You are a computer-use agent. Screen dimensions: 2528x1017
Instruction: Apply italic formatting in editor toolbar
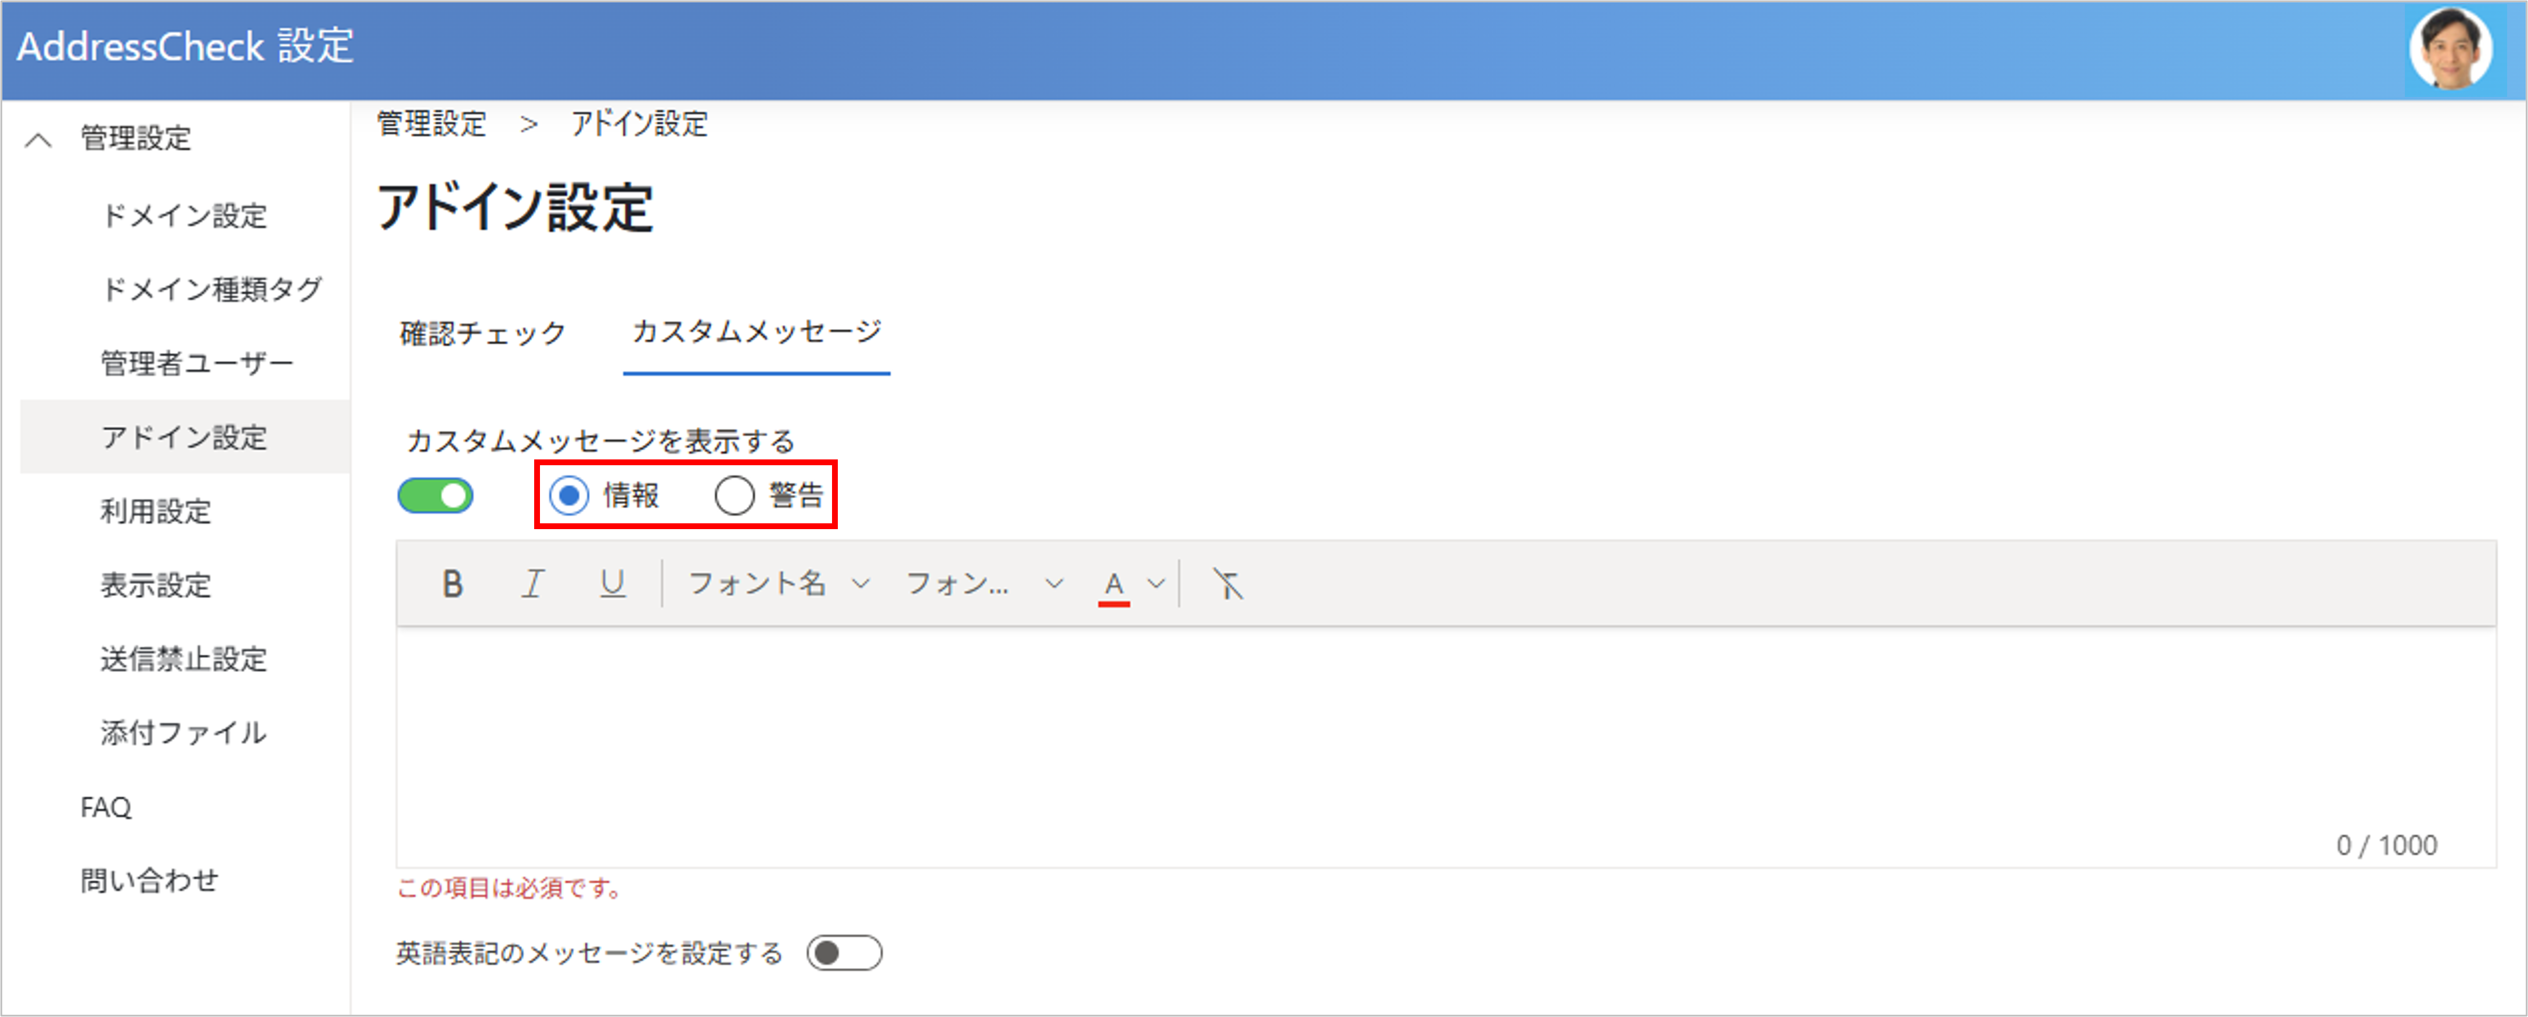coord(532,584)
